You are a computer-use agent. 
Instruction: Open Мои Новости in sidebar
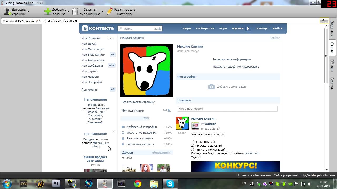tap(90, 77)
